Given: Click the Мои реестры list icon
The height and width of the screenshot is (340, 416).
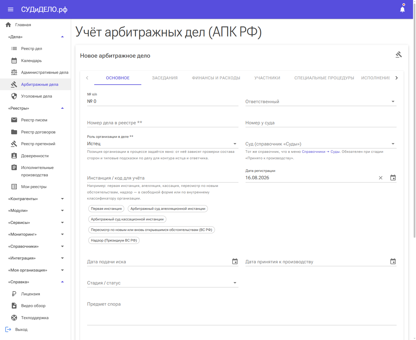Looking at the screenshot, I should [14, 187].
